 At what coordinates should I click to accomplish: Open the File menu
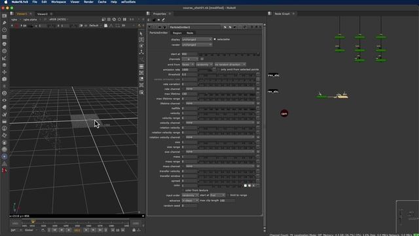point(35,2)
